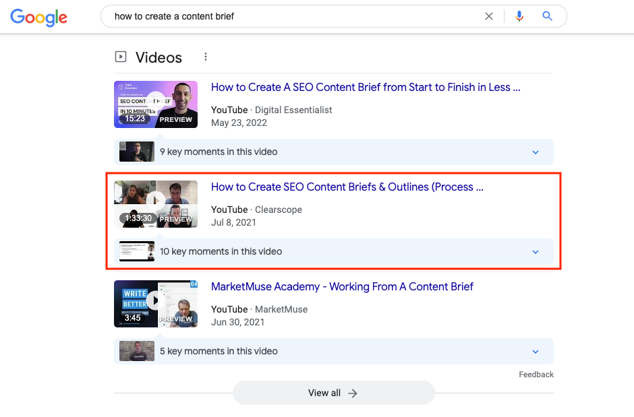634x417 pixels.
Task: Click the Google logo
Action: [x=39, y=17]
